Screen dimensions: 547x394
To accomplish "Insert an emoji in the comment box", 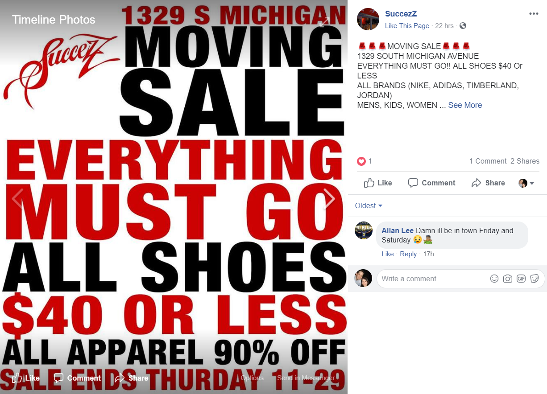I will 494,279.
